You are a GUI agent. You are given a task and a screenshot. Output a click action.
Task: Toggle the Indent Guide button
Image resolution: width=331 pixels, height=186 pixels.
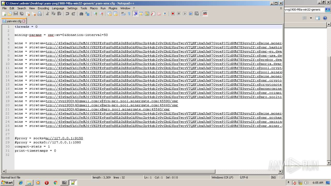135,14
